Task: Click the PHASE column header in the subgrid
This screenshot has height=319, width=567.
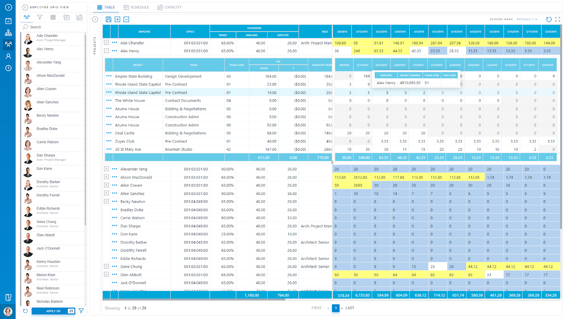Action: pos(193,65)
